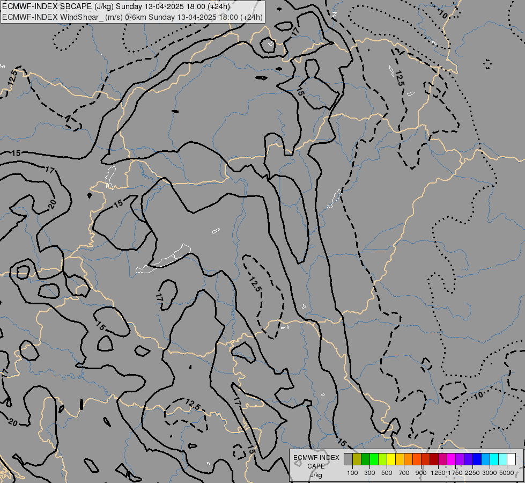
Task: Click the orange swatch left of the 700 tick
Action: (408, 459)
